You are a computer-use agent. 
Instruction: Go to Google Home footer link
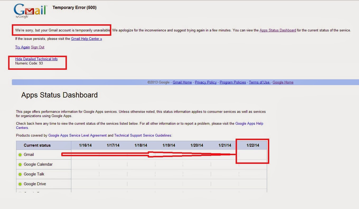tap(283, 82)
